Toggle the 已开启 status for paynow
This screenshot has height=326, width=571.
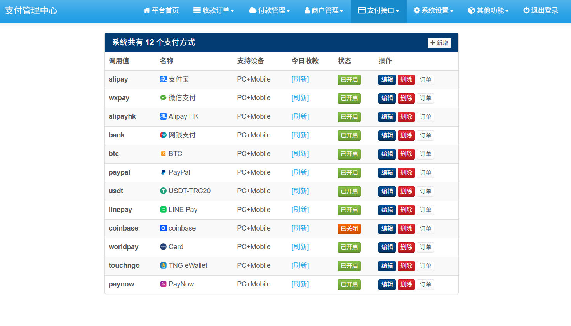pyautogui.click(x=349, y=284)
